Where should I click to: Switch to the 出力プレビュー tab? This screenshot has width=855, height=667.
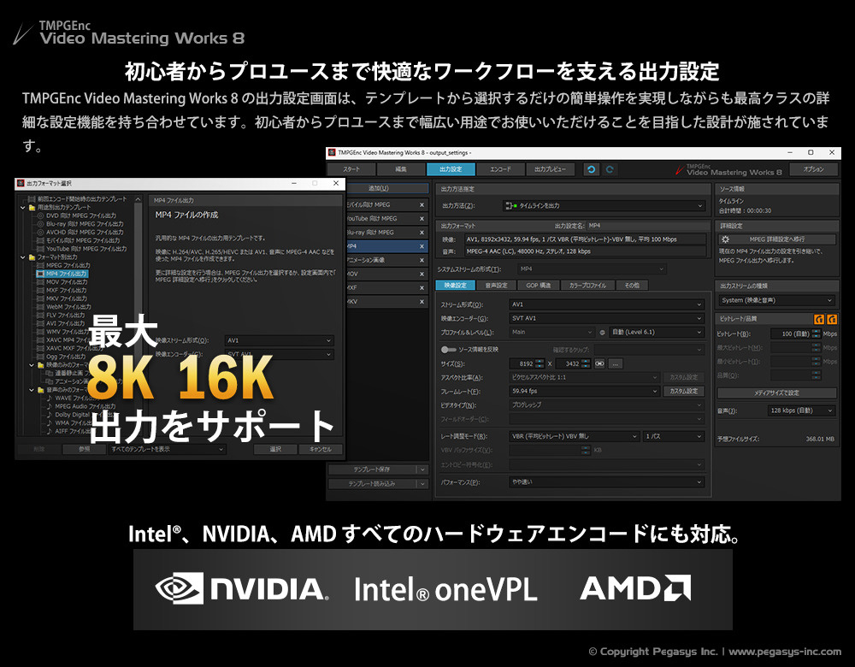coord(550,169)
